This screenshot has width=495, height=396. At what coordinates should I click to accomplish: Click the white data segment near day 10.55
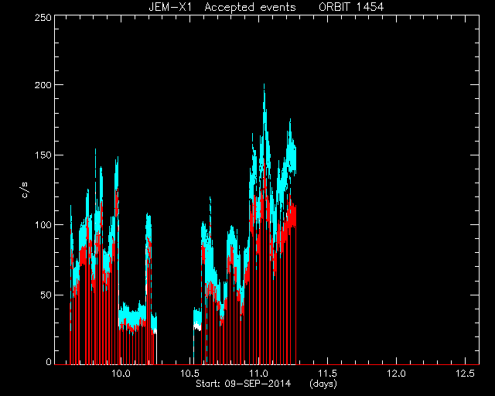coord(197,326)
